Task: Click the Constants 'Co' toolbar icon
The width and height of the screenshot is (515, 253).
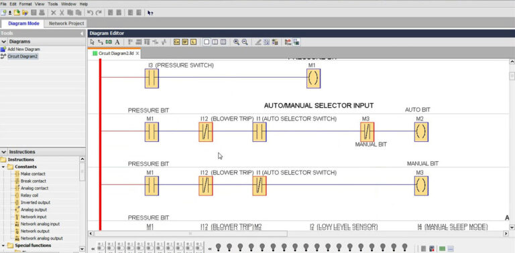Action: pyautogui.click(x=177, y=42)
